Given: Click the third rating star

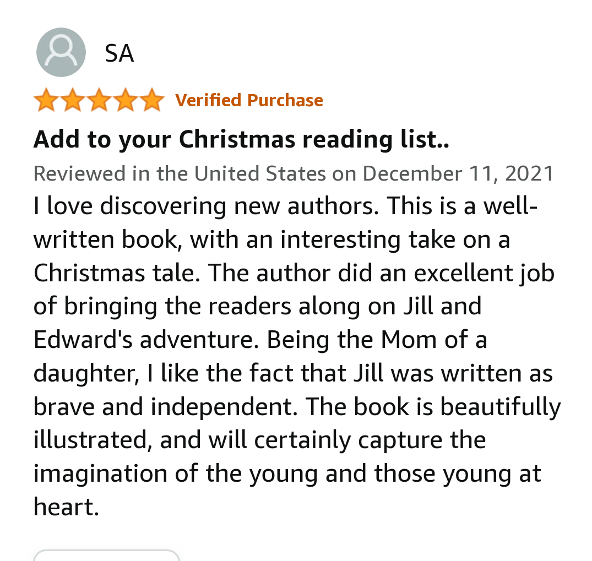Looking at the screenshot, I should pyautogui.click(x=99, y=101).
